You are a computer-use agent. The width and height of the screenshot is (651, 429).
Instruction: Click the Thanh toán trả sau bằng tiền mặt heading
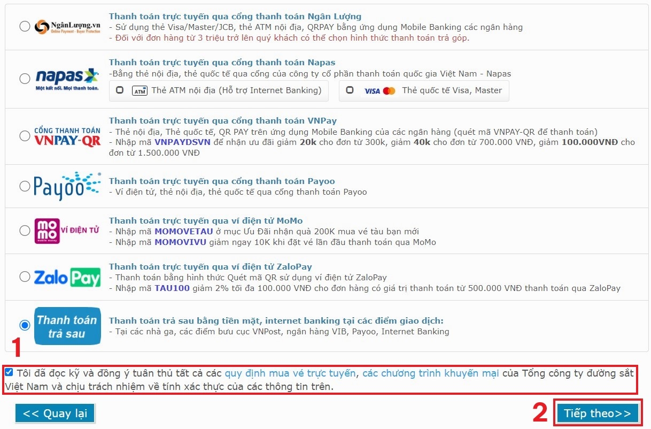(x=276, y=321)
